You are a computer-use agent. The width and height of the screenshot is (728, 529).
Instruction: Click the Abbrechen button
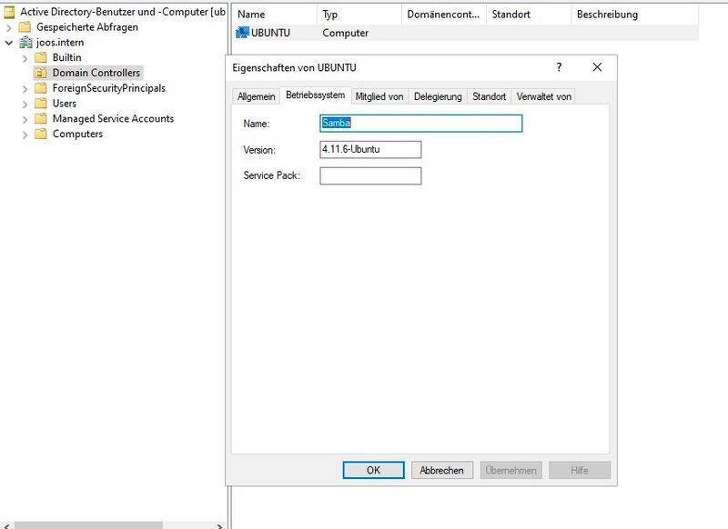click(x=444, y=470)
